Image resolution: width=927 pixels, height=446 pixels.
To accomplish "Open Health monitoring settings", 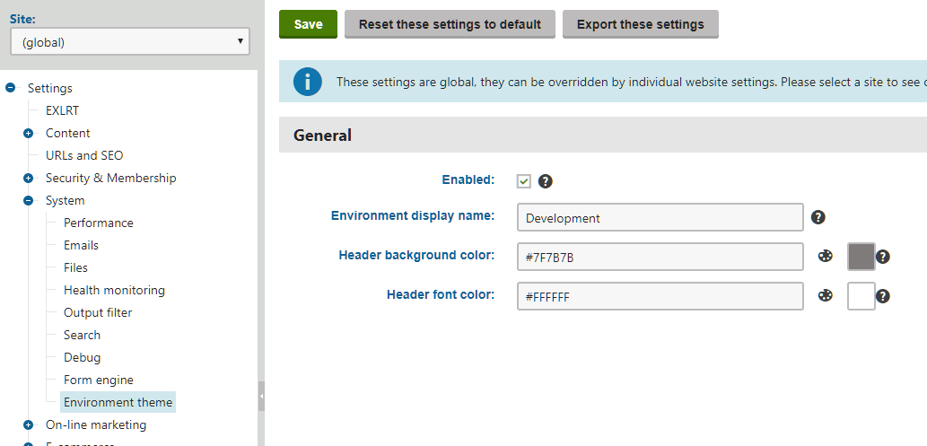I will (114, 290).
